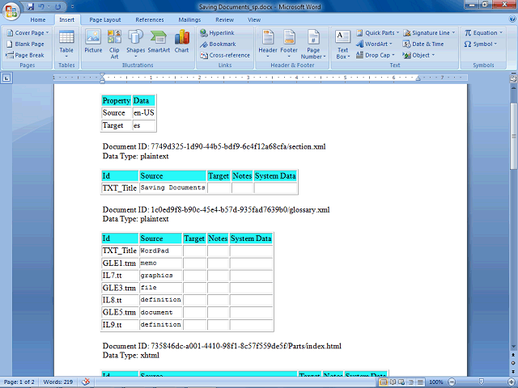Image resolution: width=518 pixels, height=388 pixels.
Task: Open word count from Words: 219
Action: 57,382
